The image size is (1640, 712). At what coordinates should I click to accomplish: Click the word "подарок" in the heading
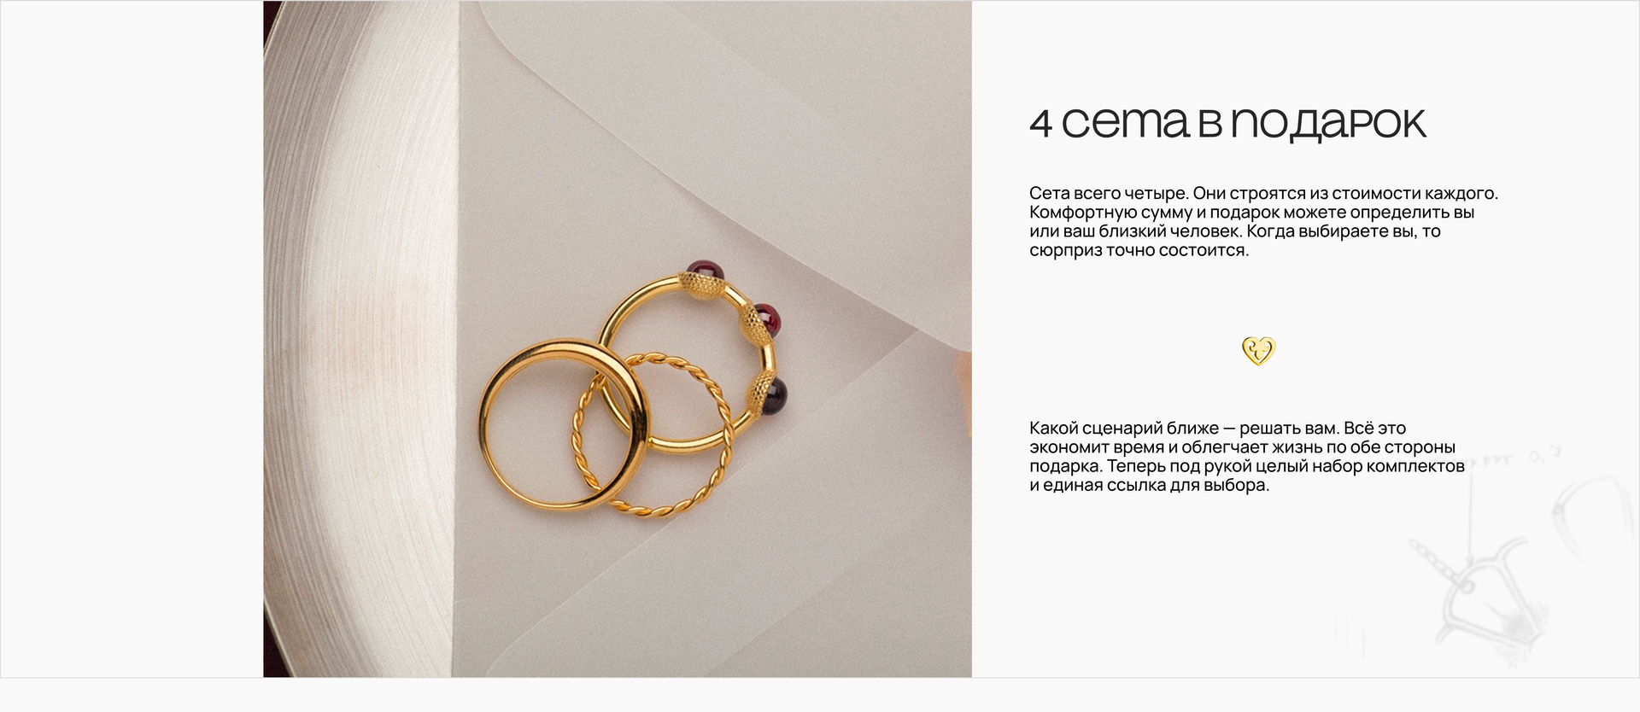(x=1328, y=124)
